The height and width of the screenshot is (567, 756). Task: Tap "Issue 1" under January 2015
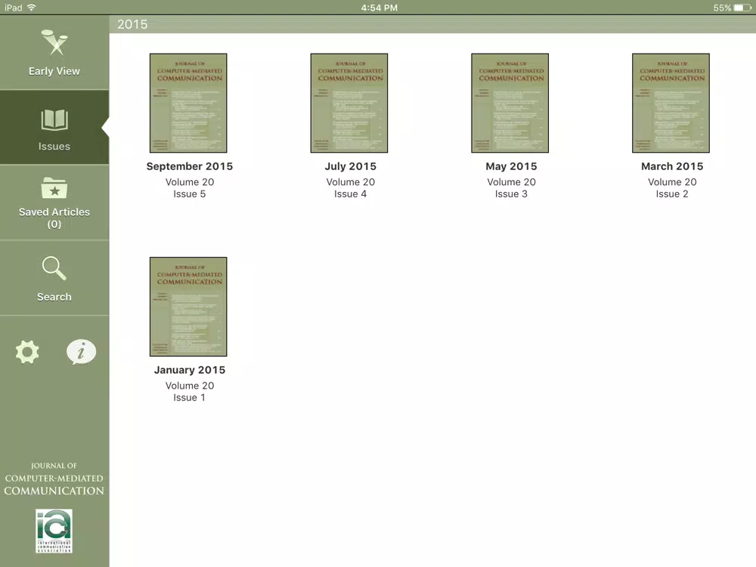[x=190, y=398]
